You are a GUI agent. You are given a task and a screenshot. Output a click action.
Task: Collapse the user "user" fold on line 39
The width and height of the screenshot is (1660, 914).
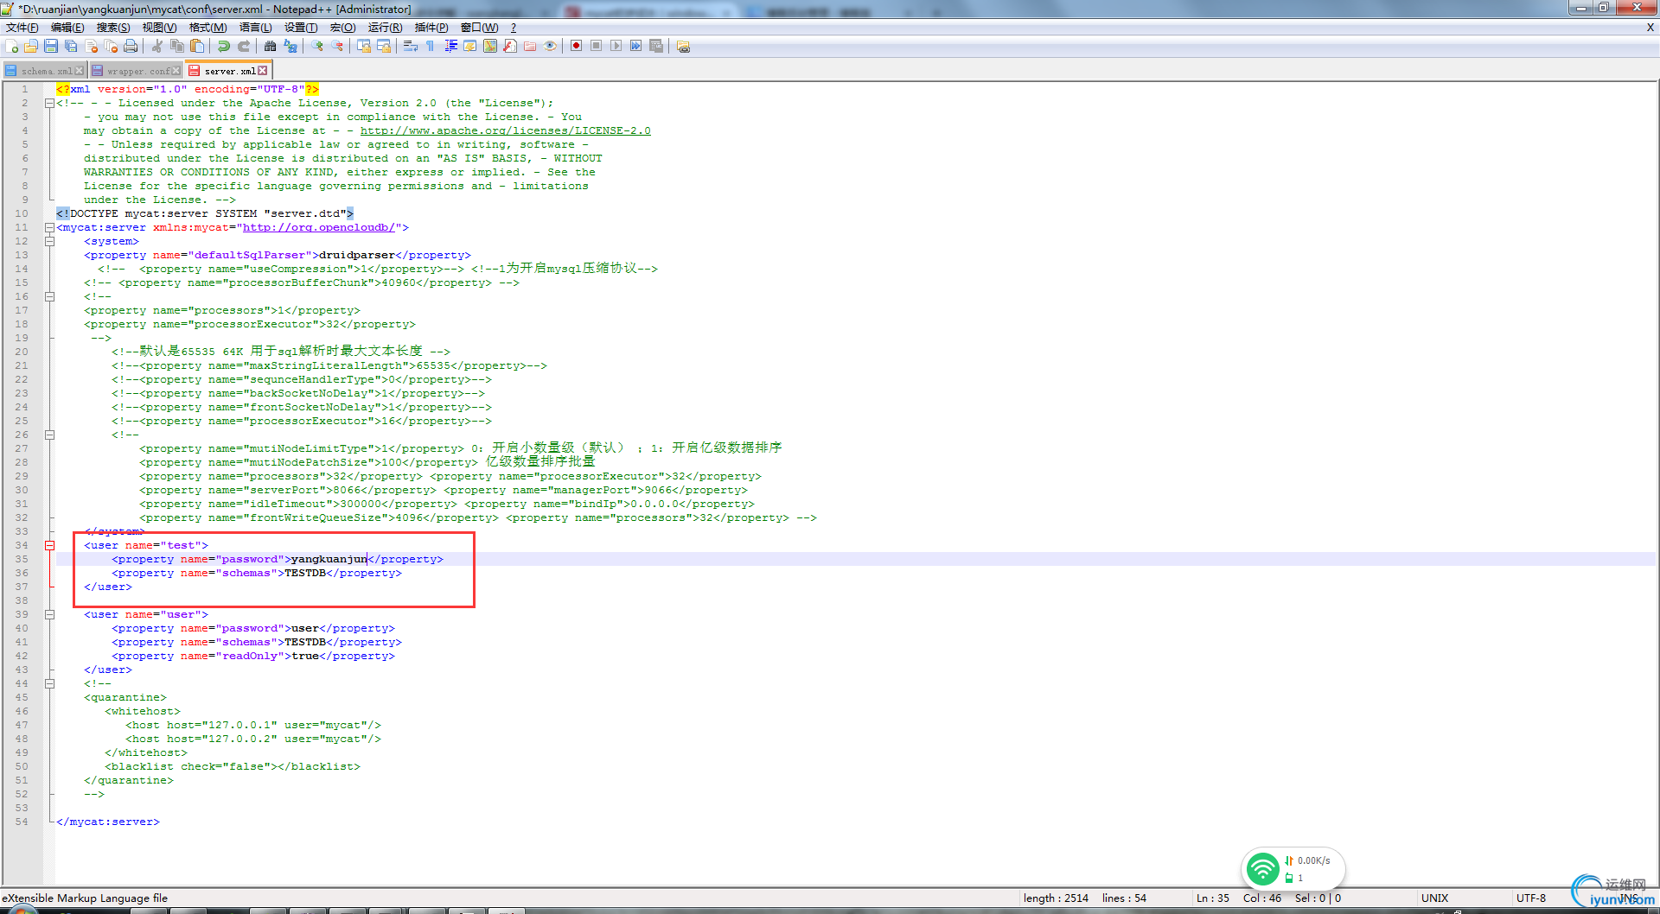[x=49, y=614]
